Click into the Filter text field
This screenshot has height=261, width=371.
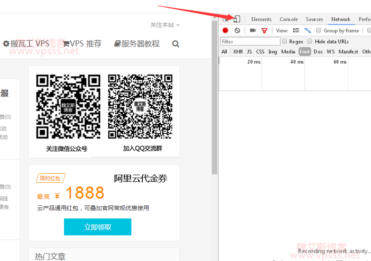250,42
